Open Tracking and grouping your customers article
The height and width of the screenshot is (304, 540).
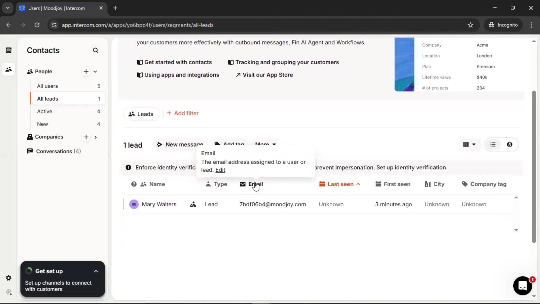point(283,62)
